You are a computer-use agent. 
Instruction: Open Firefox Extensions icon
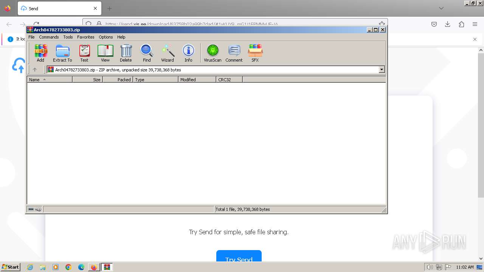click(461, 24)
